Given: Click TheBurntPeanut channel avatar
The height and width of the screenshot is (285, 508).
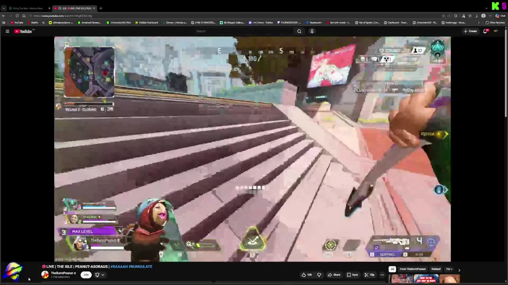Looking at the screenshot, I should [x=45, y=275].
